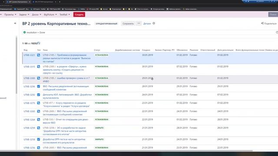Click the subtask type icon for UTKB-3264

click(39, 120)
